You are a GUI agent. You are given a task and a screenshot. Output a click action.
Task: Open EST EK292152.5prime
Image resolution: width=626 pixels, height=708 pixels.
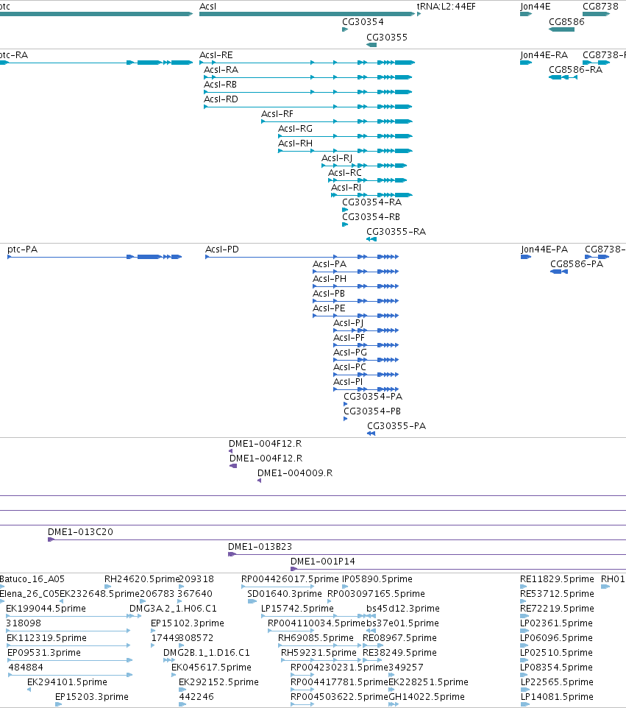click(219, 682)
